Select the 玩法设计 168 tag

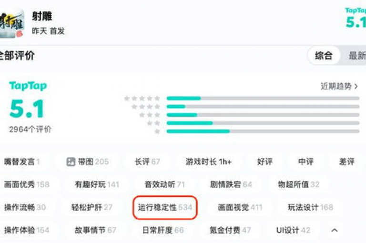point(310,207)
